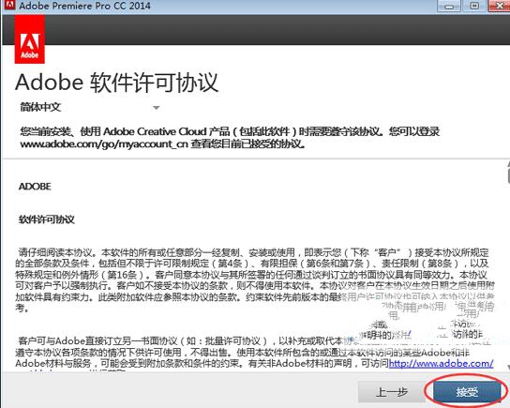Click the bold ADOBE heading in license text
The image size is (510, 408).
(35, 187)
